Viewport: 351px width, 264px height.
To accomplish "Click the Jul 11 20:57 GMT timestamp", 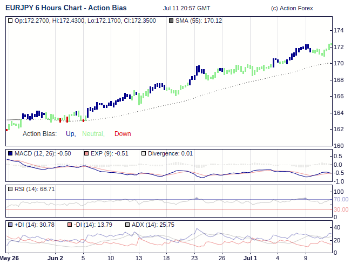I will [186, 9].
